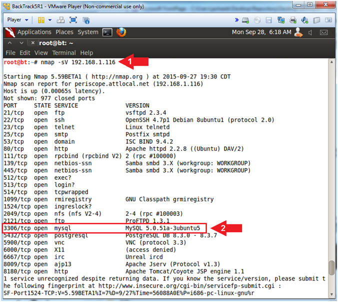Expand the power options arrow beside pause

(50, 20)
